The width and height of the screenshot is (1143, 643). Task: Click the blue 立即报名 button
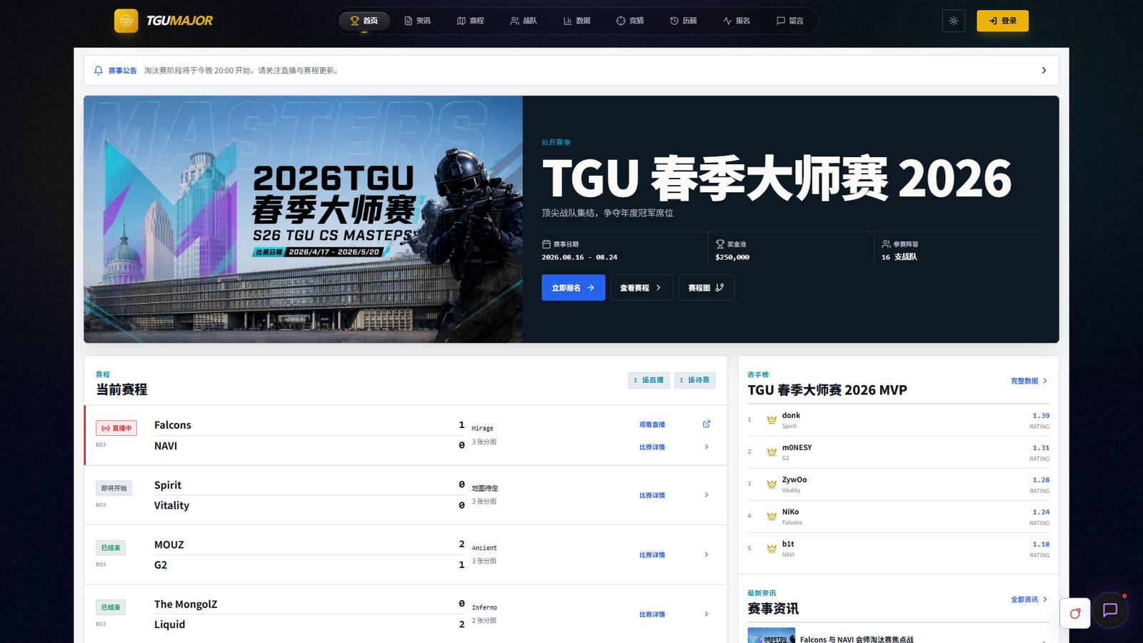[573, 288]
